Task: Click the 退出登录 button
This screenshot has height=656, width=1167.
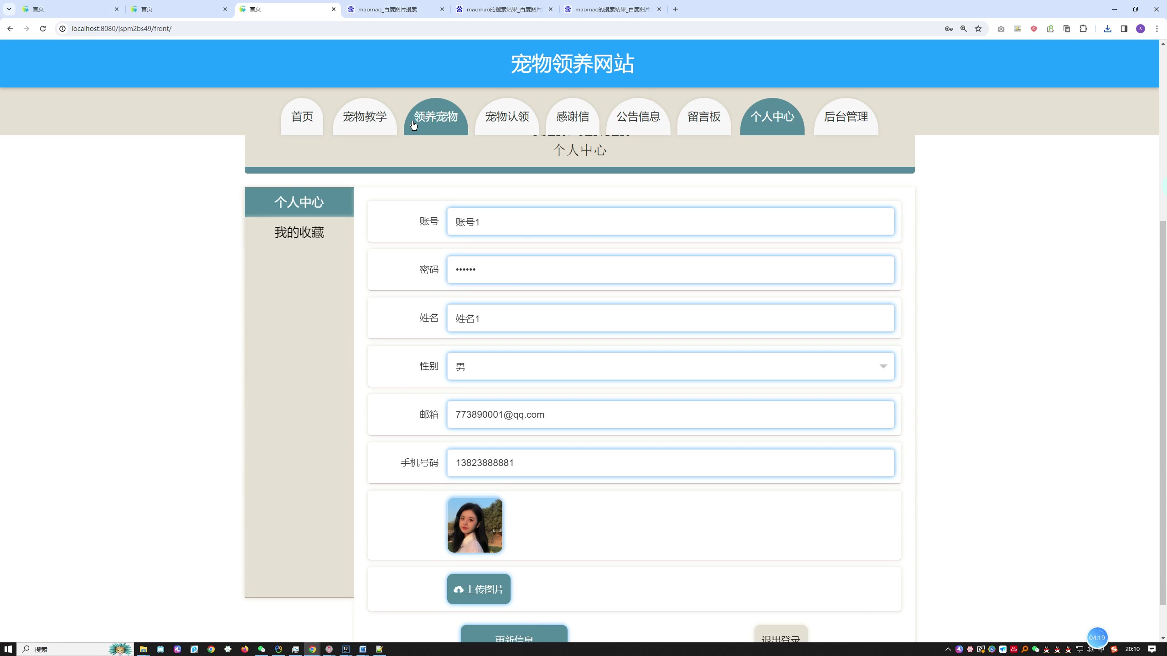Action: 781,637
